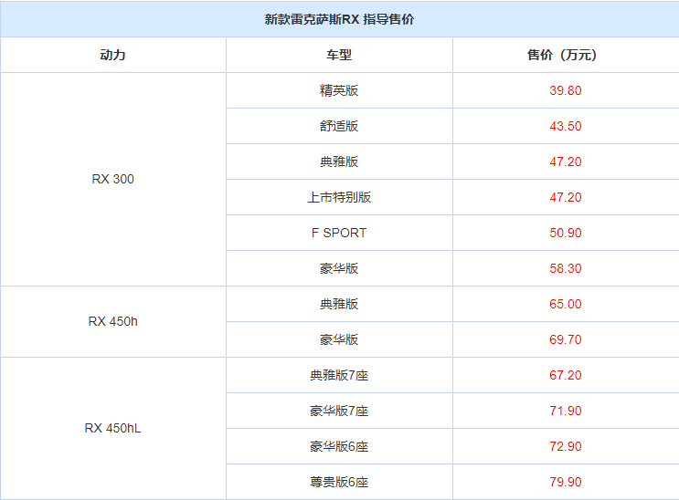Viewport: 679px width, 500px height.
Task: Select the 豪华版7座 model cell
Action: tap(339, 411)
